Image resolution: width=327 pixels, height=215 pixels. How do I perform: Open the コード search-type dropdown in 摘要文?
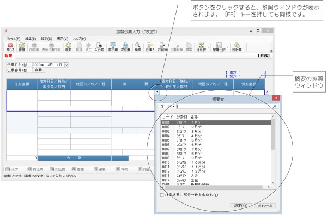coord(173,107)
